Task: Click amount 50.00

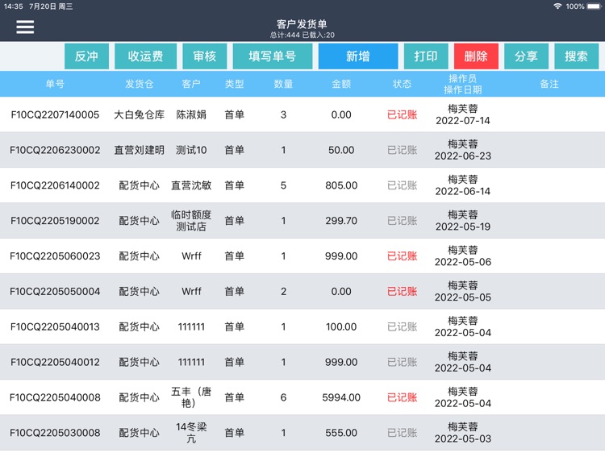Action: pyautogui.click(x=341, y=150)
